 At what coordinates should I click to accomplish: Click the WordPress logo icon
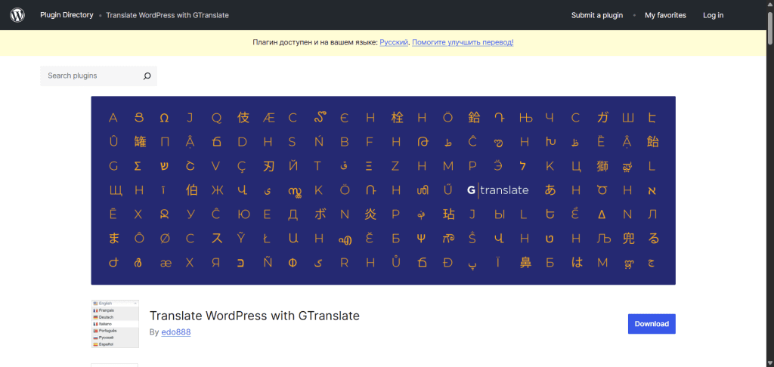click(x=17, y=15)
